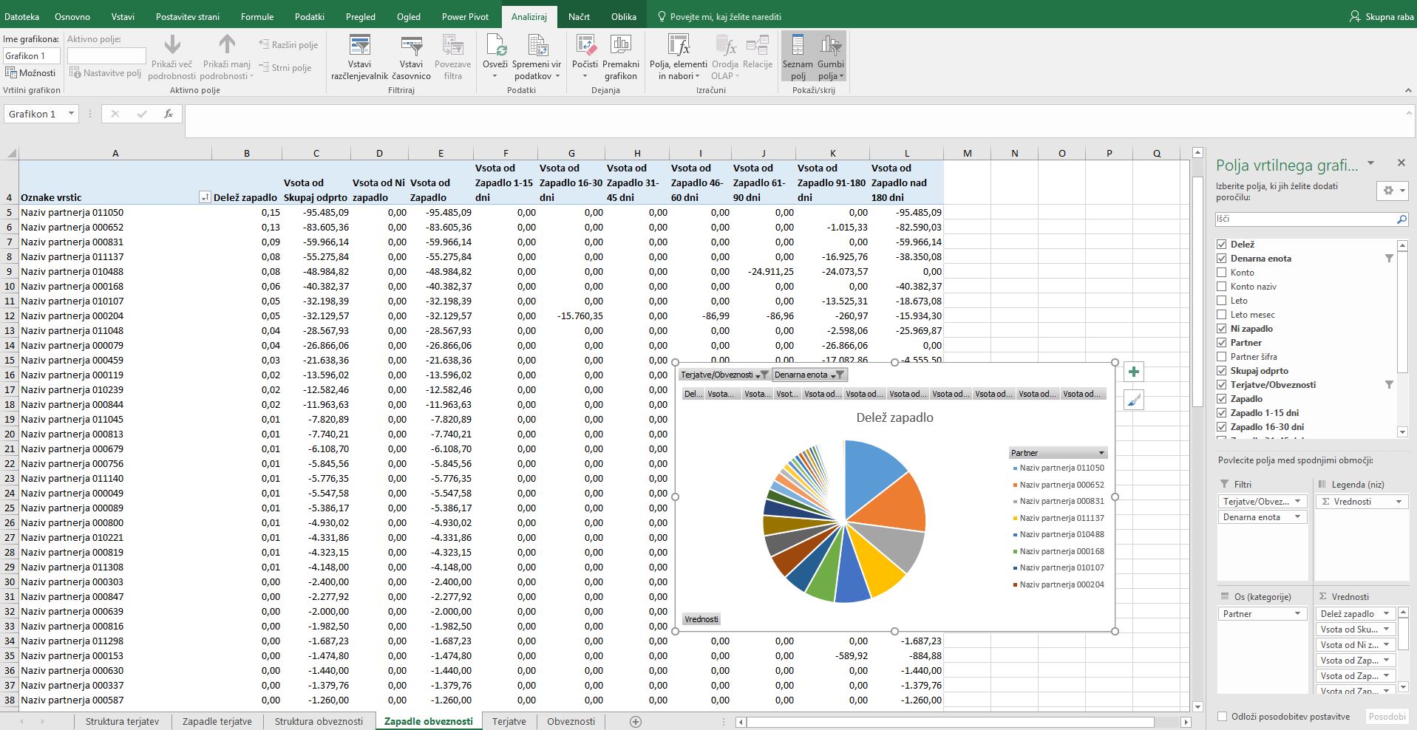Image resolution: width=1417 pixels, height=730 pixels.
Task: Check the Konto naziv field checkbox
Action: pos(1222,287)
